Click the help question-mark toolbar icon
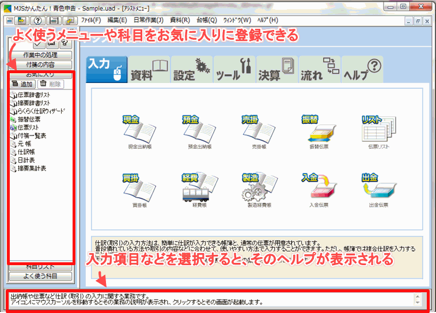This screenshot has width=436, height=313. [x=38, y=20]
